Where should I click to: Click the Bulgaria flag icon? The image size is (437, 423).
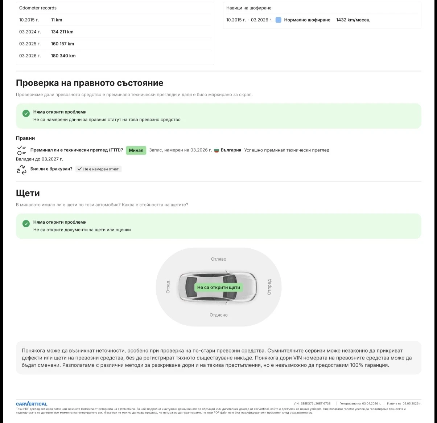(217, 150)
